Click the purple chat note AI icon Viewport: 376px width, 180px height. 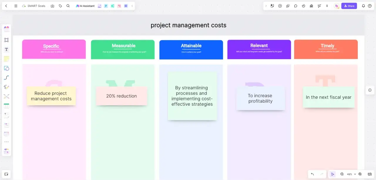point(126,6)
